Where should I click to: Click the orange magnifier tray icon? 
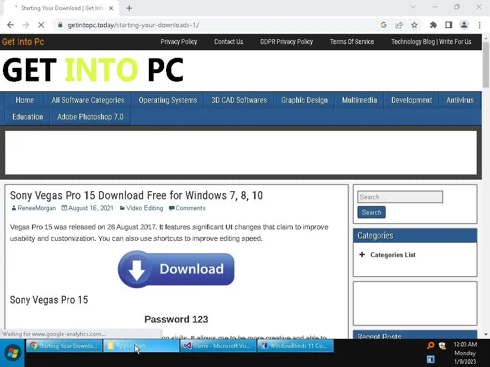[x=431, y=345]
